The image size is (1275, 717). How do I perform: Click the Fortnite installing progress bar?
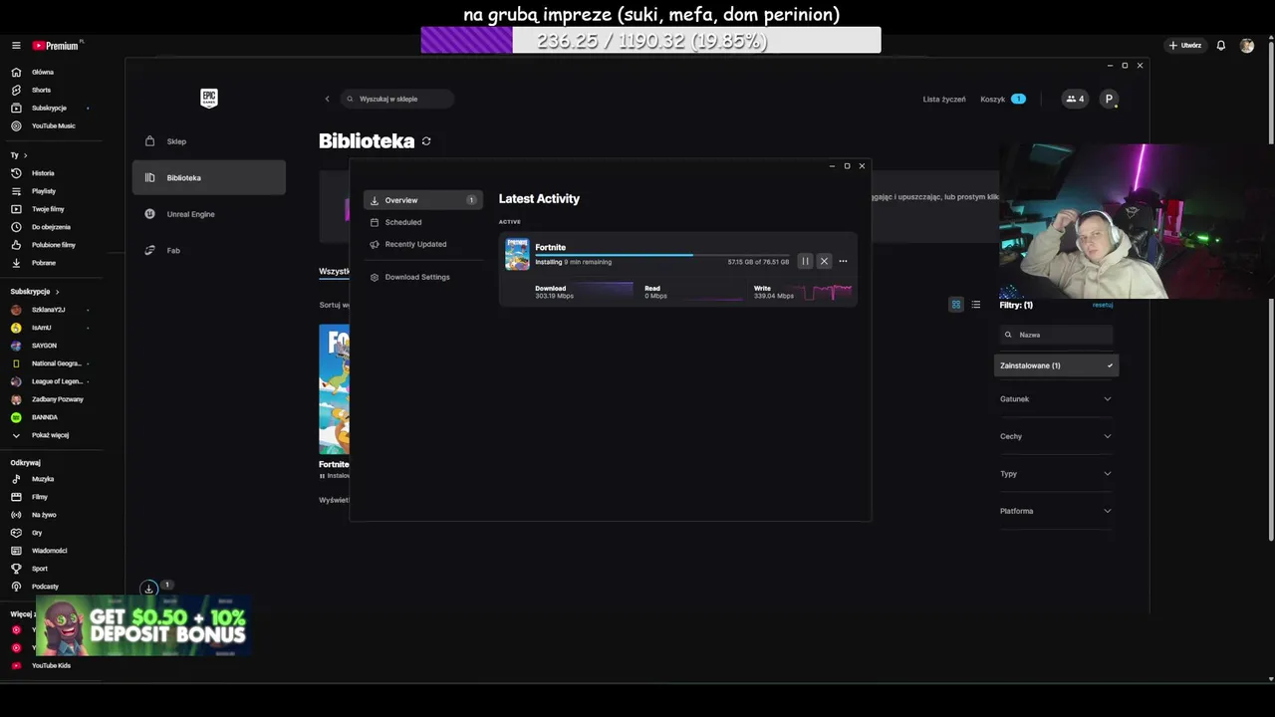point(663,255)
